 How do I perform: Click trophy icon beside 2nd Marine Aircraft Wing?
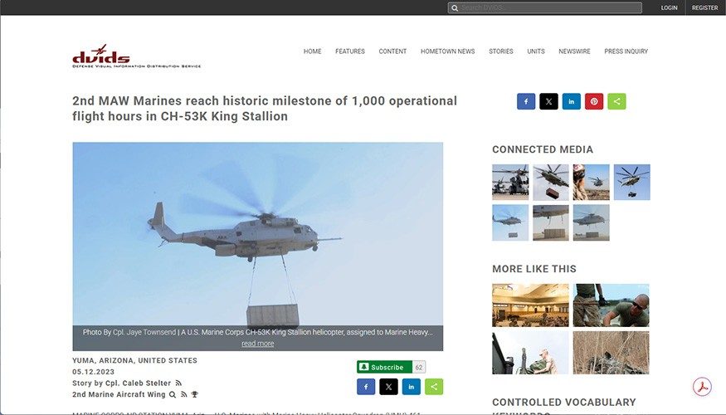point(194,395)
